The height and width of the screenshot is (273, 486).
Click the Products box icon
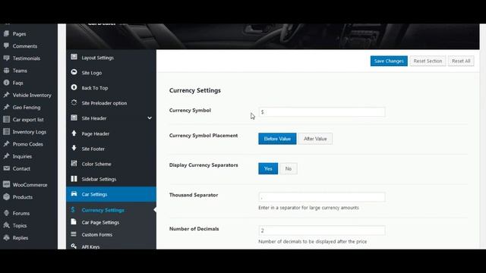coord(6,196)
